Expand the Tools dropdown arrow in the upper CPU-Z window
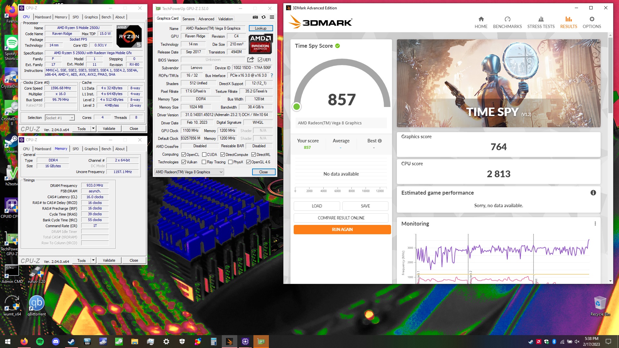This screenshot has width=619, height=348. (x=93, y=129)
